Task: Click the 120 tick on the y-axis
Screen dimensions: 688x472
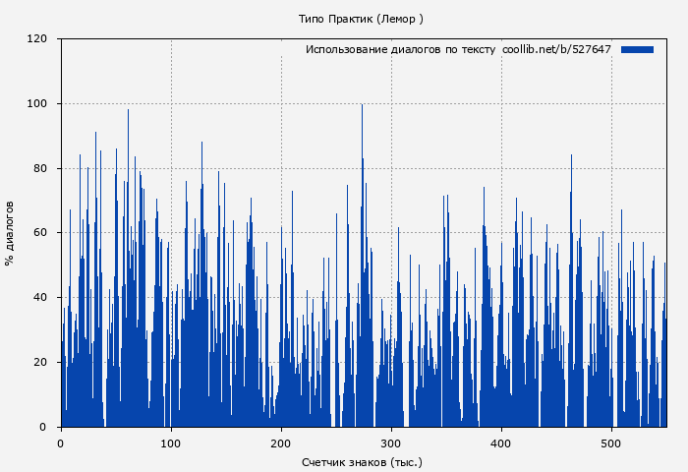Action: tap(37, 39)
